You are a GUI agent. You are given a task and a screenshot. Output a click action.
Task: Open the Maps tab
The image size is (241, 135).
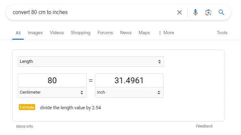tap(144, 33)
